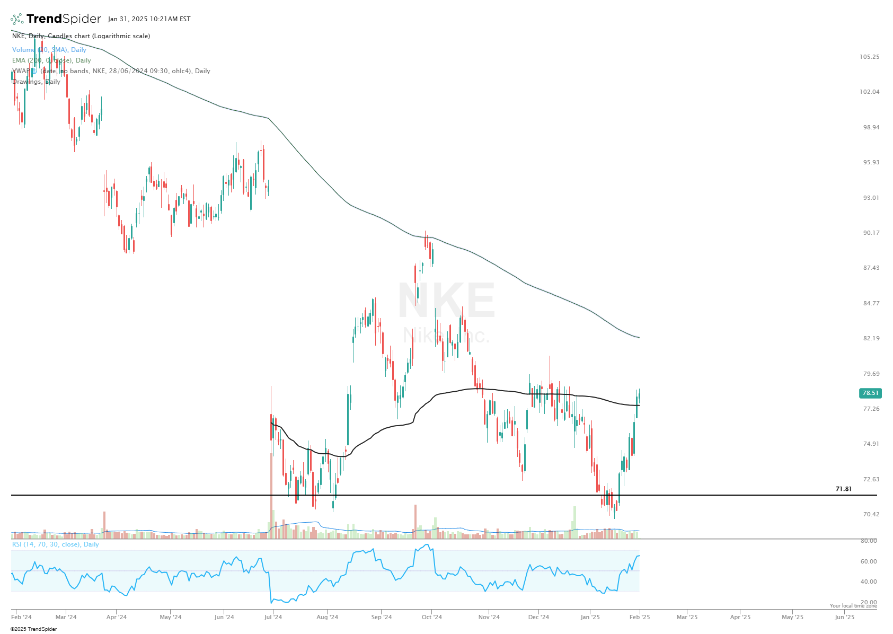Click the 93.01 price axis label
This screenshot has height=634, width=893.
871,198
